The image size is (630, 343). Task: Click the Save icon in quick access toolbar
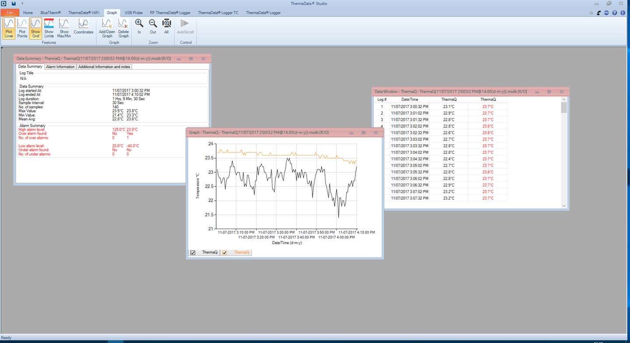14,4
